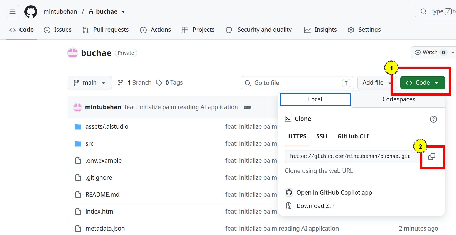Click the Watch button
Image resolution: width=456 pixels, height=235 pixels.
[x=430, y=52]
